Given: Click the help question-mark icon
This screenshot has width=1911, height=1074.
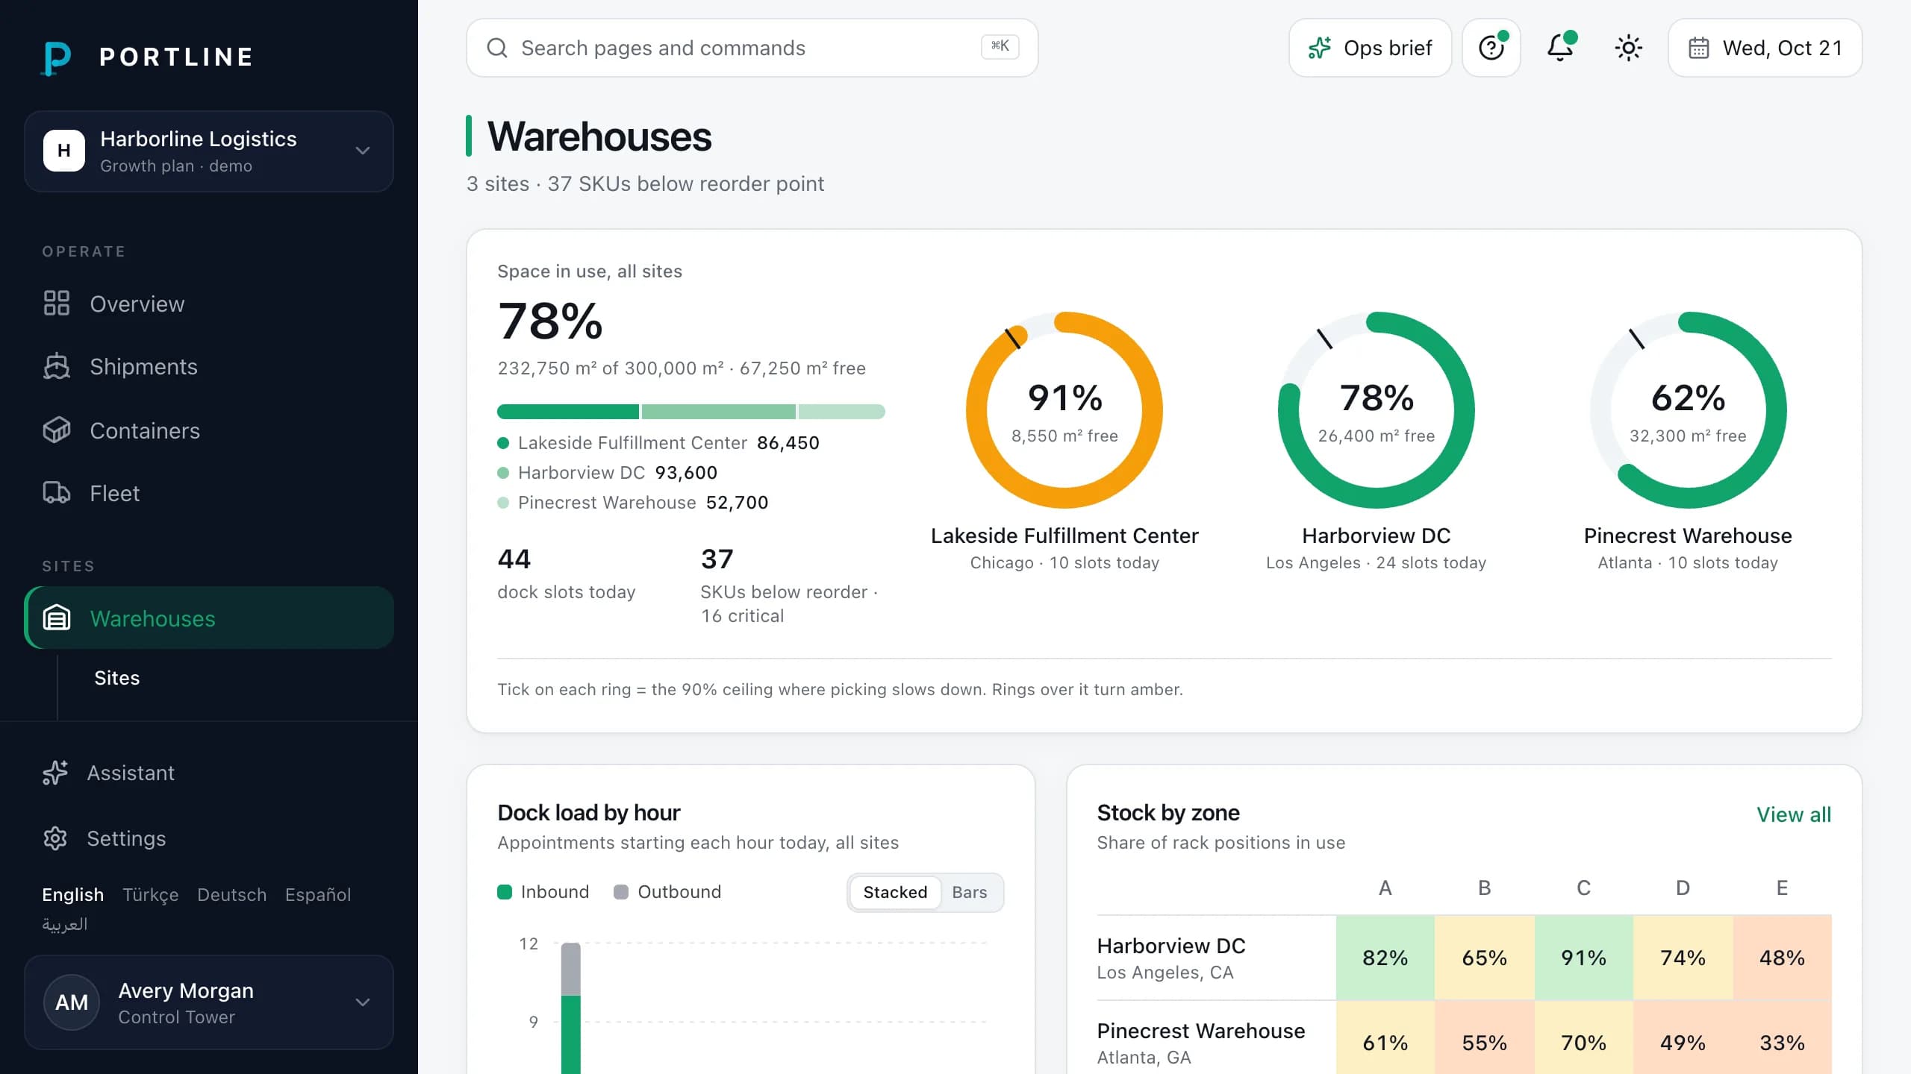Looking at the screenshot, I should pyautogui.click(x=1491, y=48).
